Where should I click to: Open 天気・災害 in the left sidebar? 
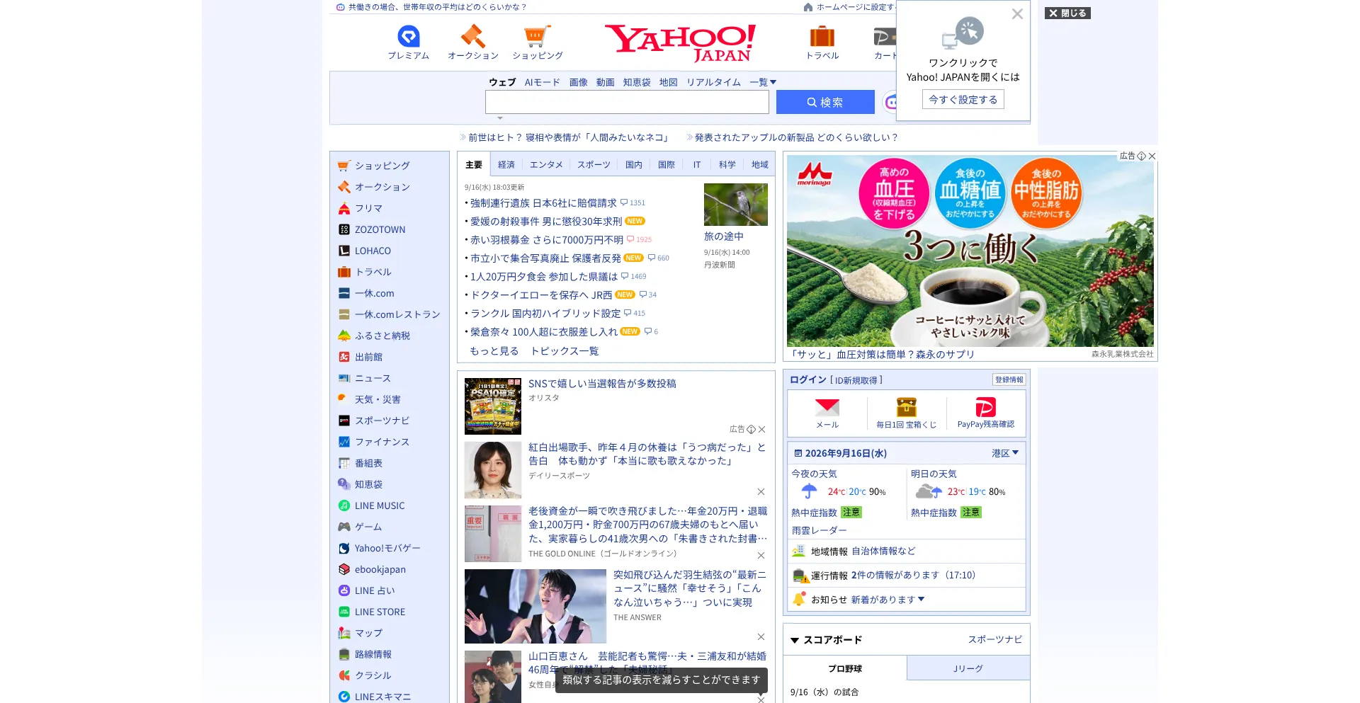tap(378, 399)
